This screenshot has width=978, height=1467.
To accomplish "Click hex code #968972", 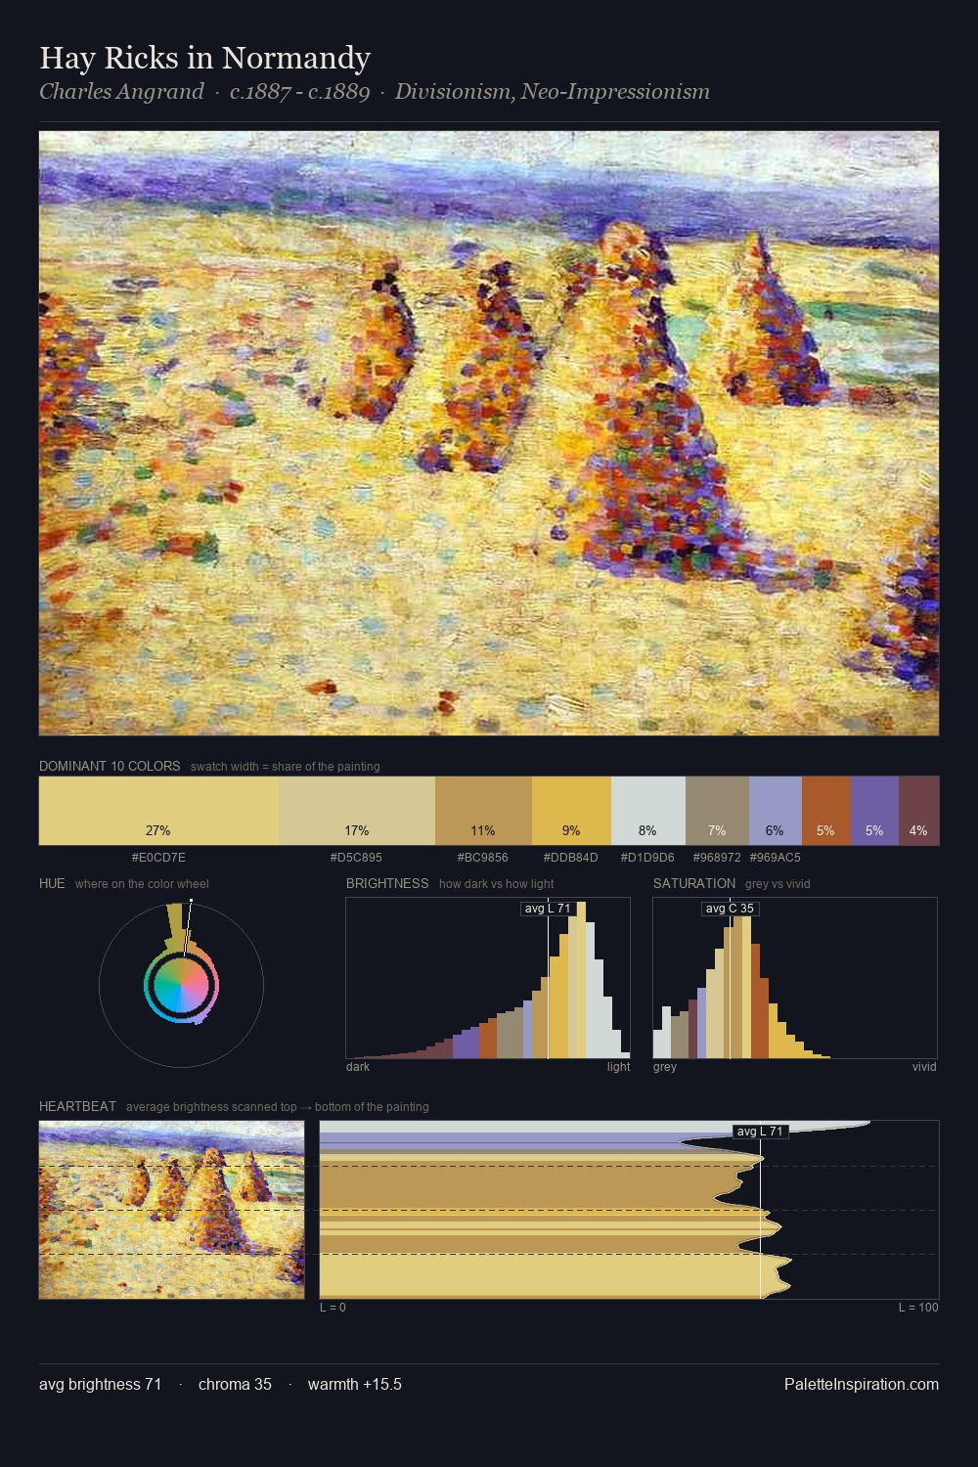I will [x=717, y=858].
